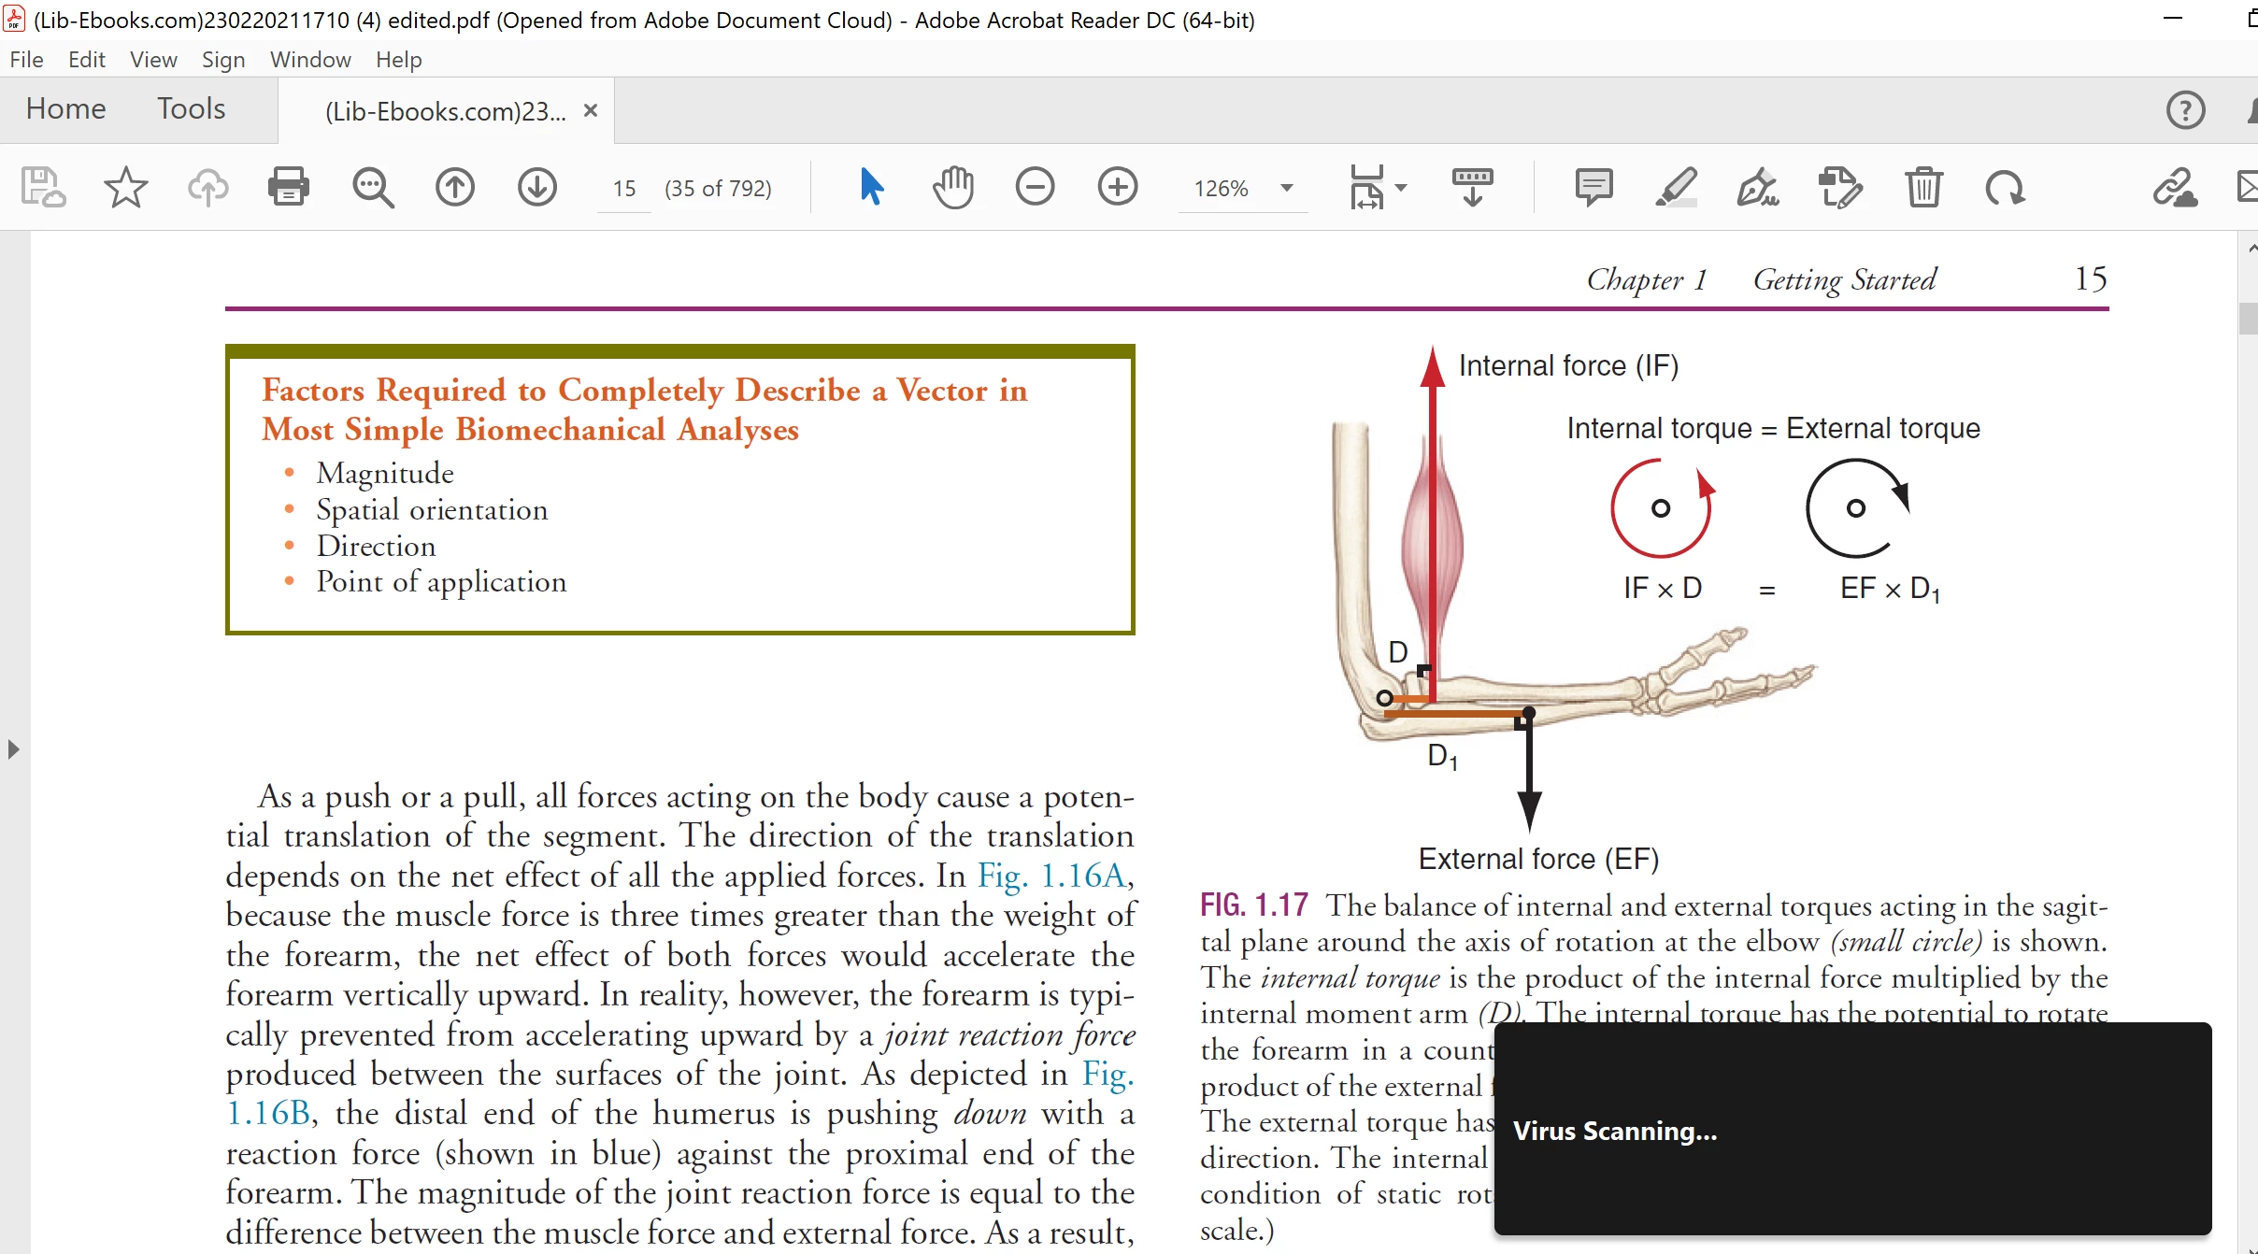
Task: Switch to the Tools tab
Action: (191, 108)
